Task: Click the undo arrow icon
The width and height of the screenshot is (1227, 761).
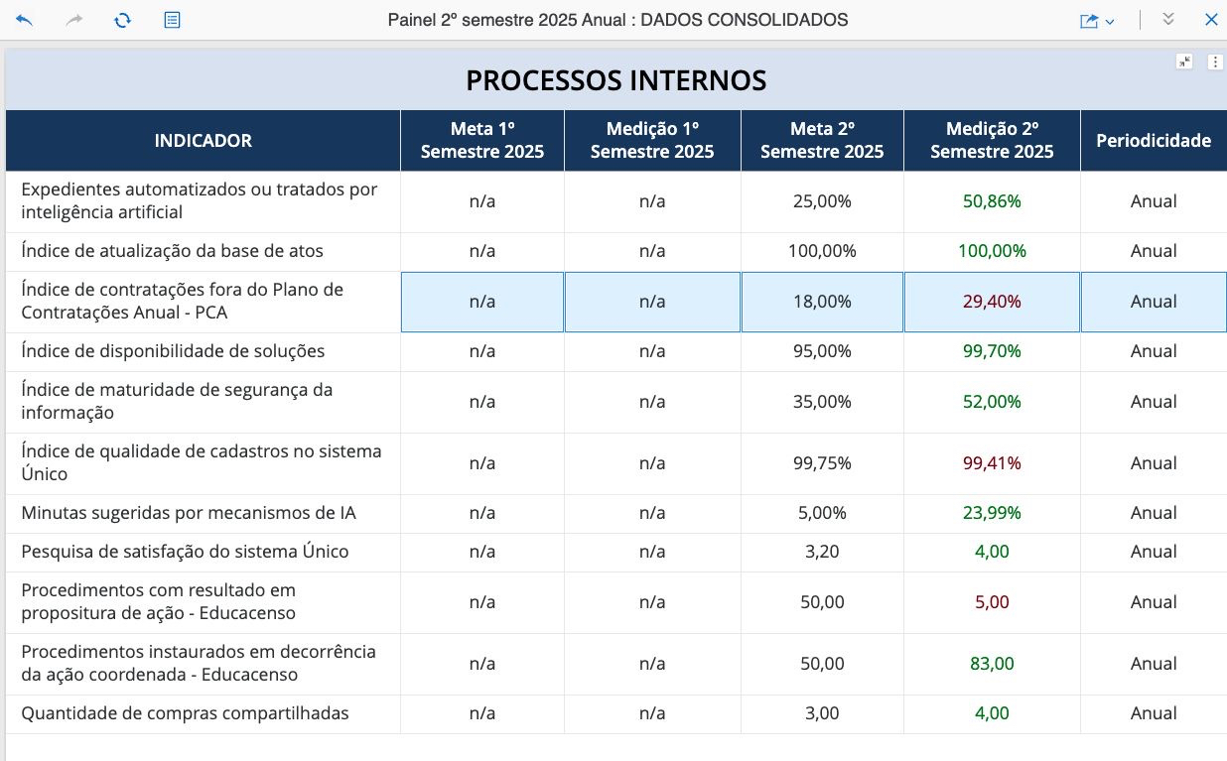Action: coord(24,20)
